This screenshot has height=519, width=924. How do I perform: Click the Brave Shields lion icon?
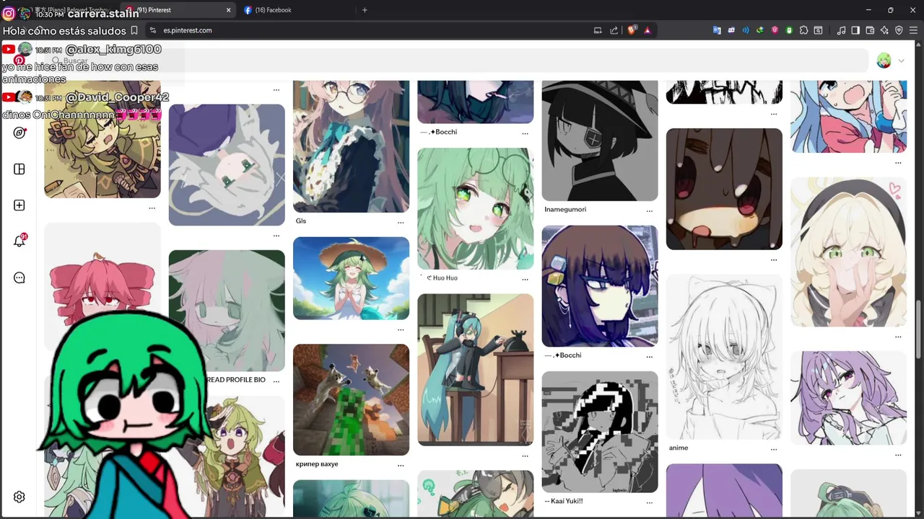632,30
